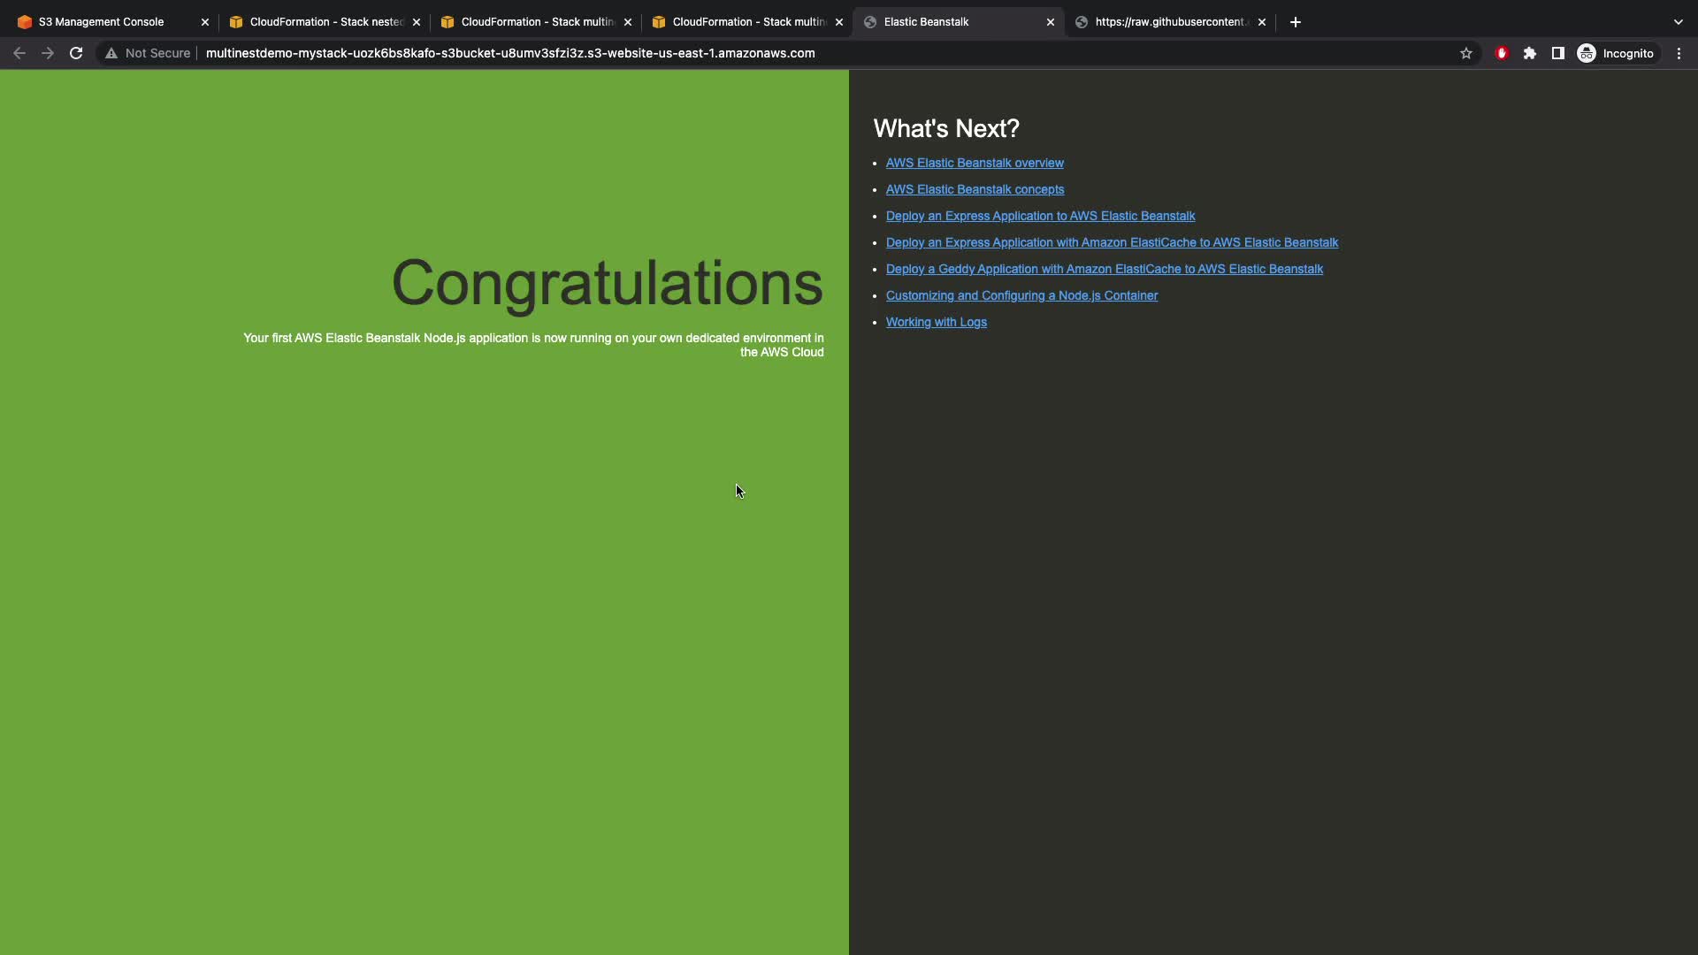This screenshot has height=955, width=1698.
Task: Toggle the browser side panel icon
Action: tap(1558, 53)
